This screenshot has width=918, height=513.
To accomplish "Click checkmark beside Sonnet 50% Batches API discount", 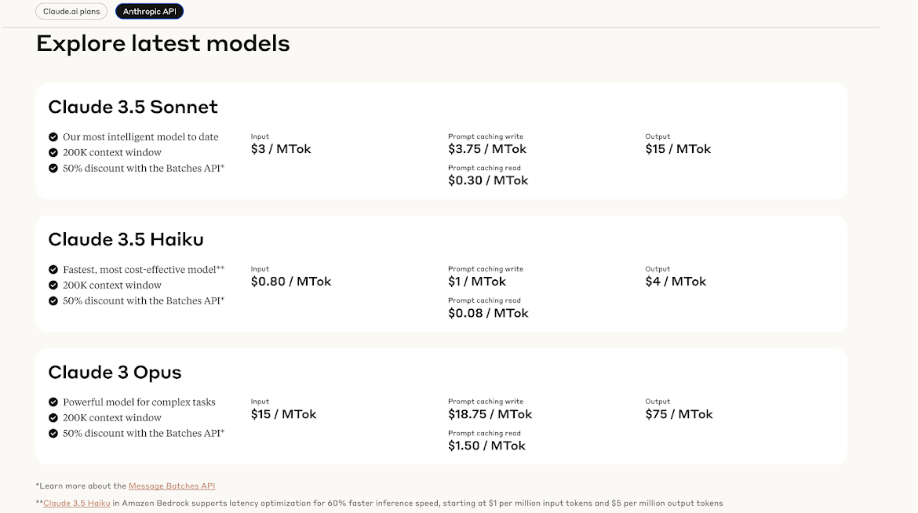I will 53,168.
